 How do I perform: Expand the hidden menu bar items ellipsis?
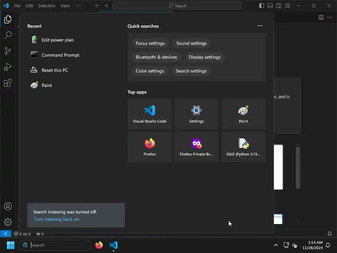click(x=79, y=6)
